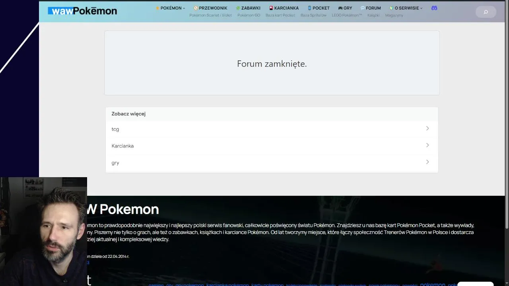The width and height of the screenshot is (509, 286).
Task: Open the PRZEWODNIK menu item
Action: click(x=210, y=8)
